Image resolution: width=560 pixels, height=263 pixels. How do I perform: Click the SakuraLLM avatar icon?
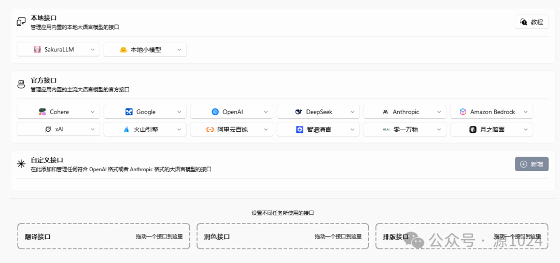point(37,50)
